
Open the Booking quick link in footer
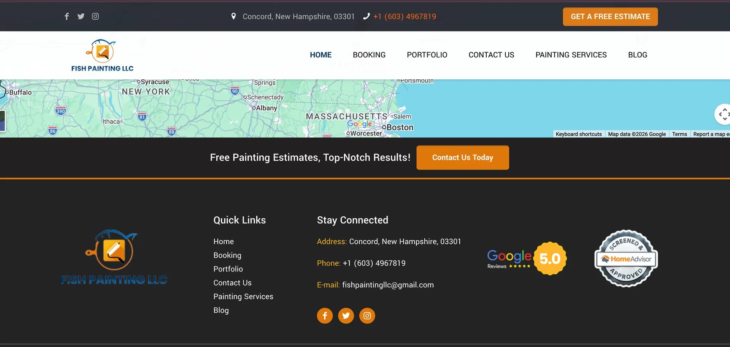tap(227, 255)
